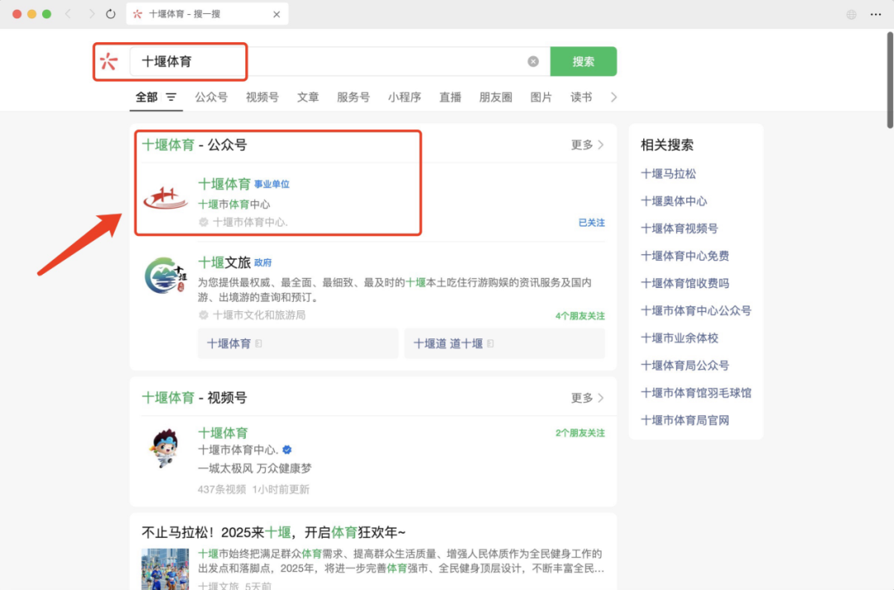Viewport: 894px width, 590px height.
Task: Switch to the 服务号 tab
Action: [353, 98]
